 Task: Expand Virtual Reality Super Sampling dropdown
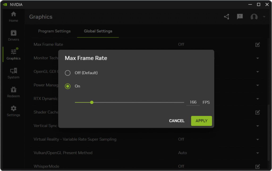[x=258, y=139]
